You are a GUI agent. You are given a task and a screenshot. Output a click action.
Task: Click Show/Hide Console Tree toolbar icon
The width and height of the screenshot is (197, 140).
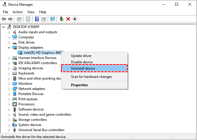(x=19, y=19)
